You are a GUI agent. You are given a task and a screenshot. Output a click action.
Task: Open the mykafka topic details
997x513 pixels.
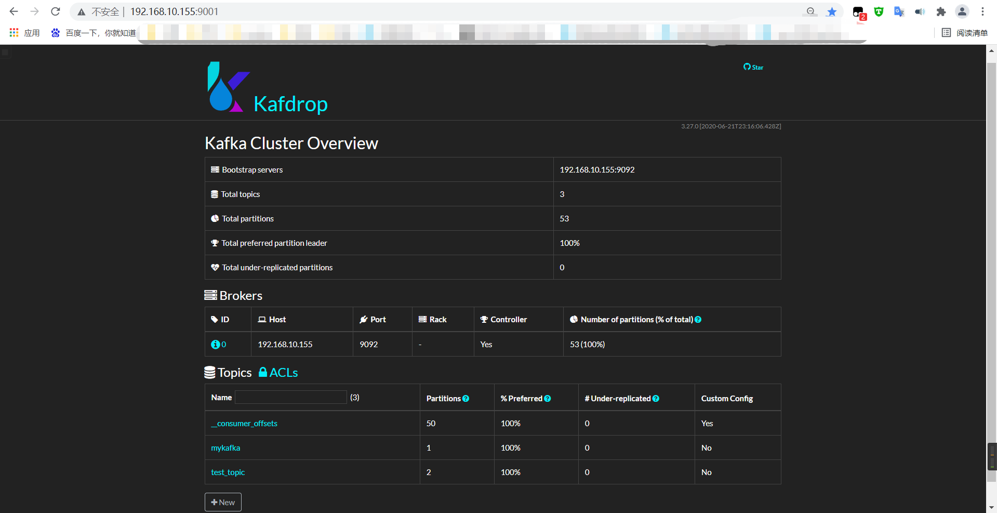[225, 448]
